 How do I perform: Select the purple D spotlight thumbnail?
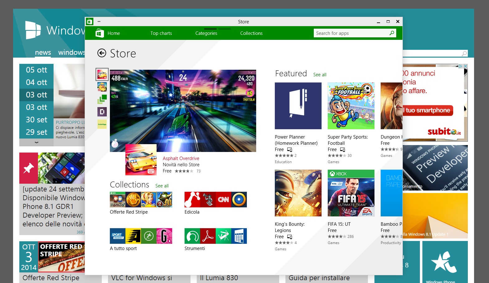pyautogui.click(x=102, y=112)
